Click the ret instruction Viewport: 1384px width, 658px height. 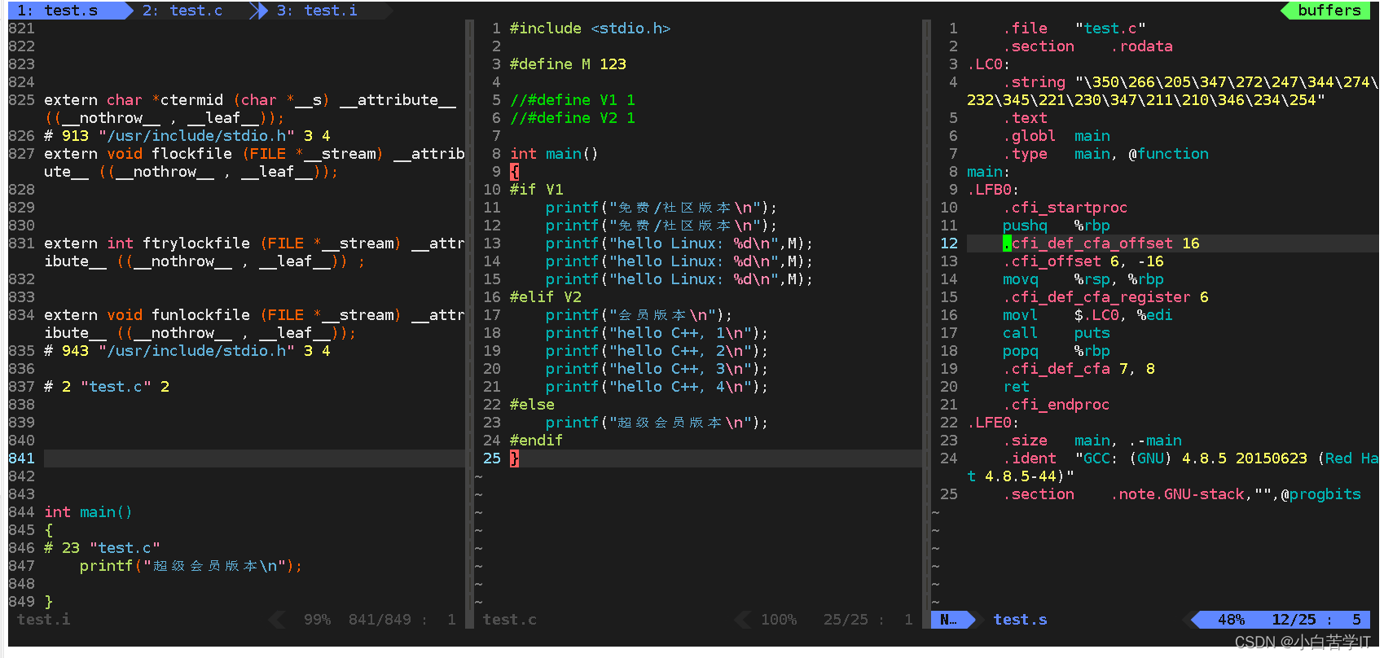1017,387
